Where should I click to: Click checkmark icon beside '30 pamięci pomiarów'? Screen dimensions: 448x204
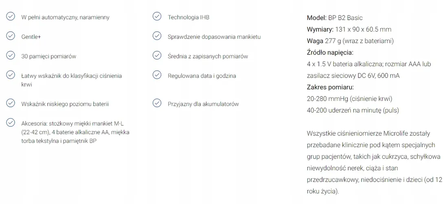(x=11, y=55)
